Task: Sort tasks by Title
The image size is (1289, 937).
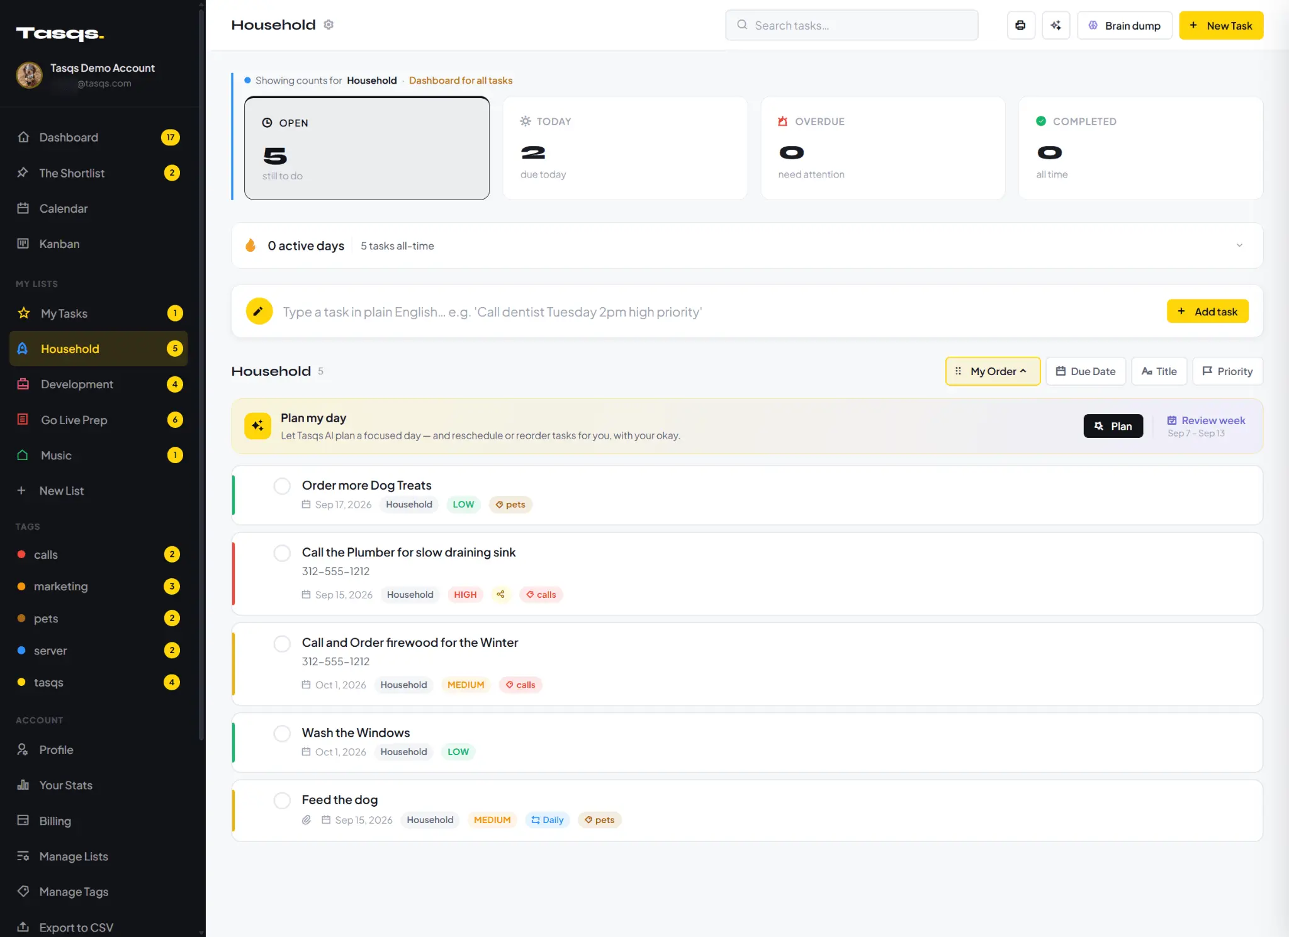Action: [1159, 371]
